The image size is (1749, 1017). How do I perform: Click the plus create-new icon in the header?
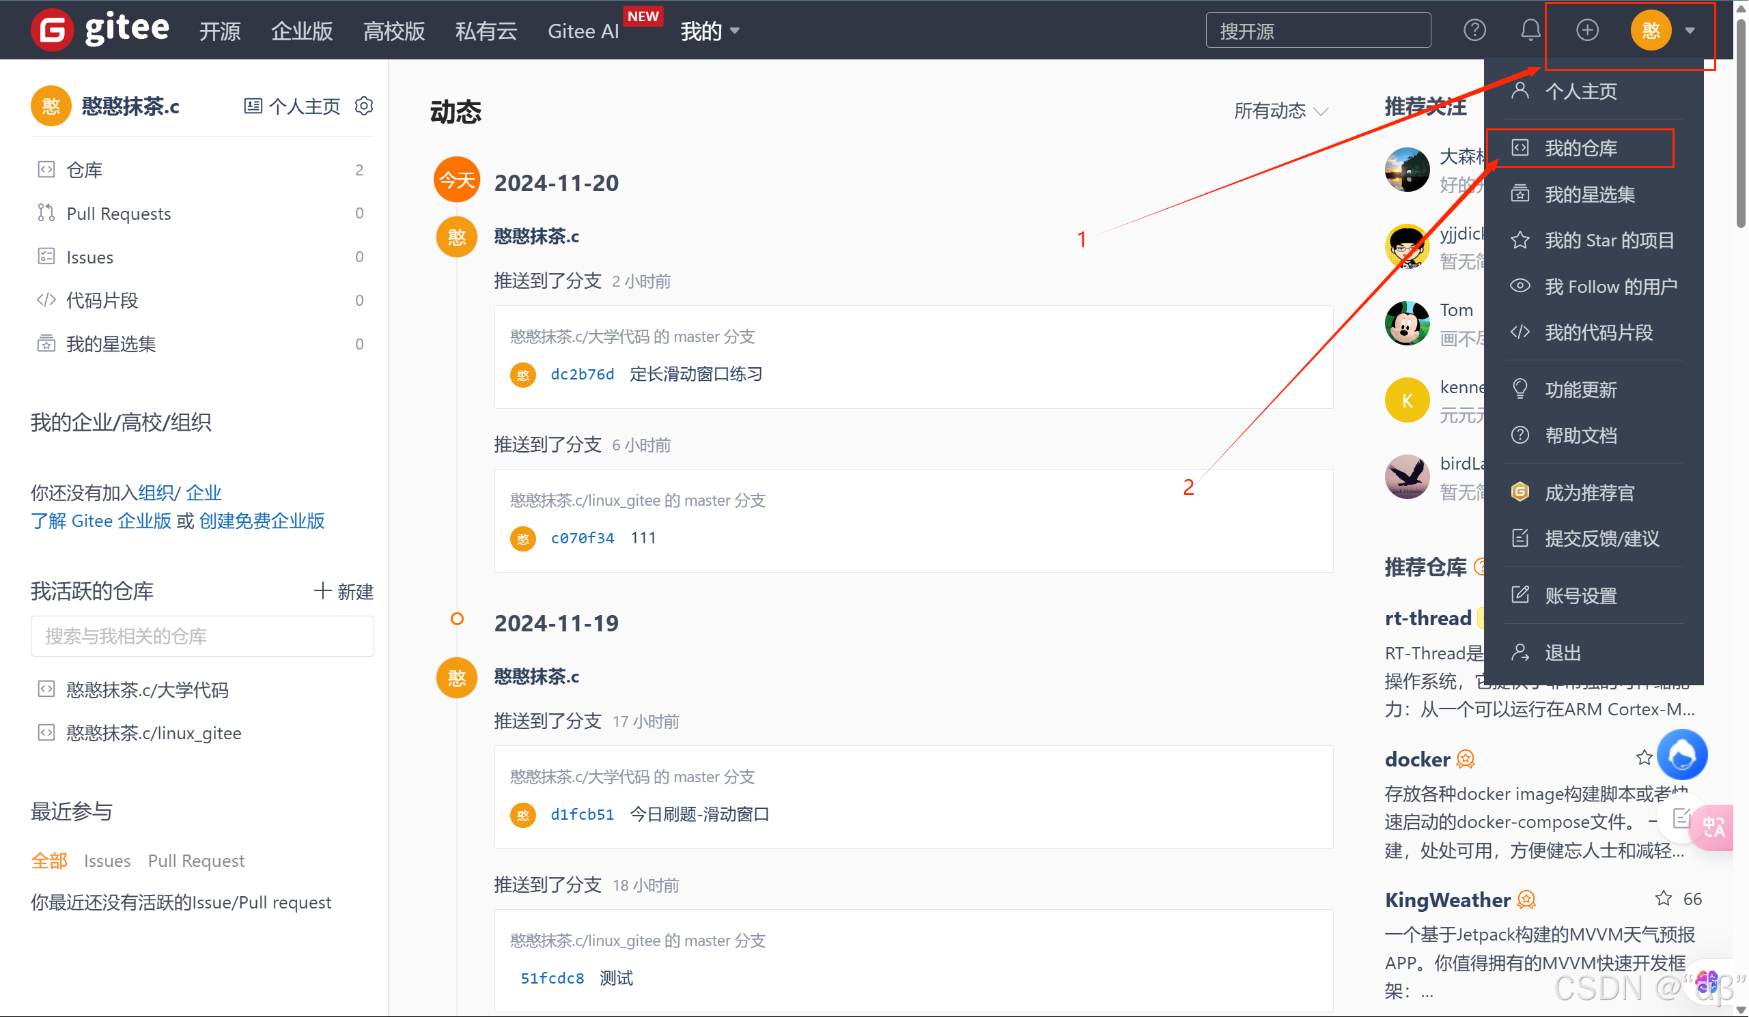coord(1586,30)
